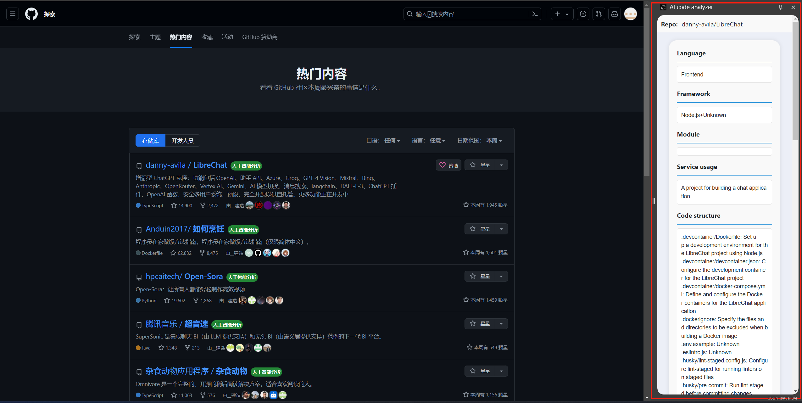Viewport: 802px width, 403px height.
Task: Select the 存储库 repositories toggle
Action: (x=150, y=141)
